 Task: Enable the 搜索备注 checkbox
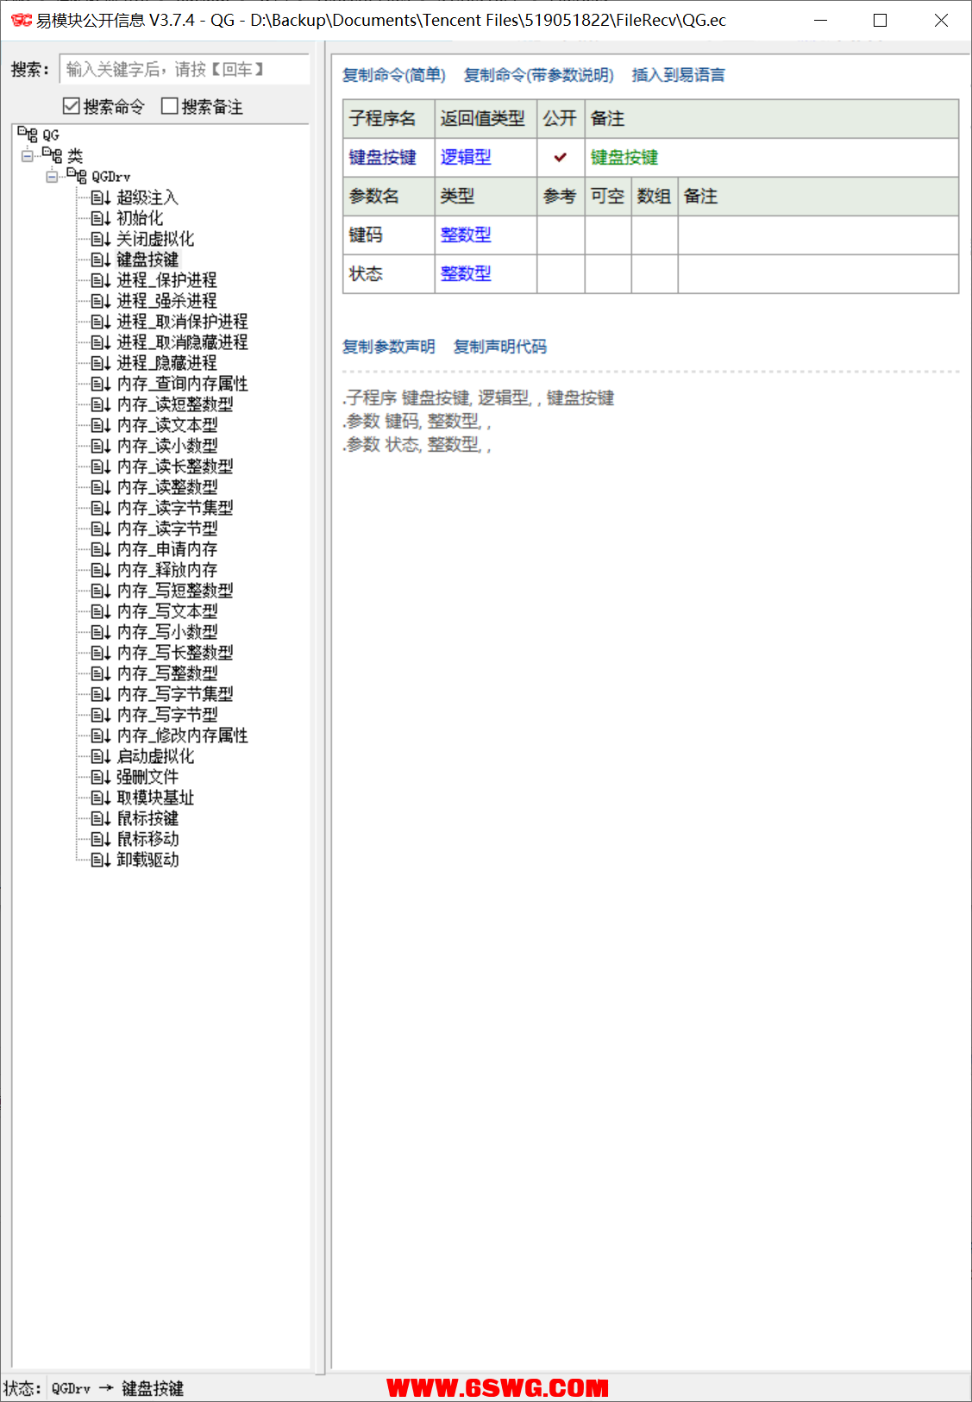[x=170, y=106]
